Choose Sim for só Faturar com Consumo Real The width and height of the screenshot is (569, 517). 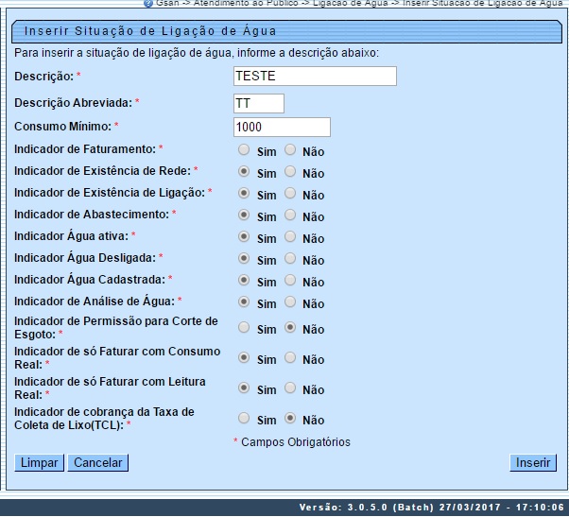click(x=244, y=358)
